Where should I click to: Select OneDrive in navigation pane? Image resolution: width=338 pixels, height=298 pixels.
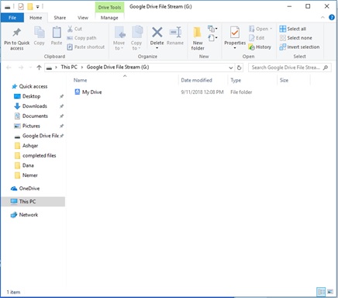pos(26,189)
